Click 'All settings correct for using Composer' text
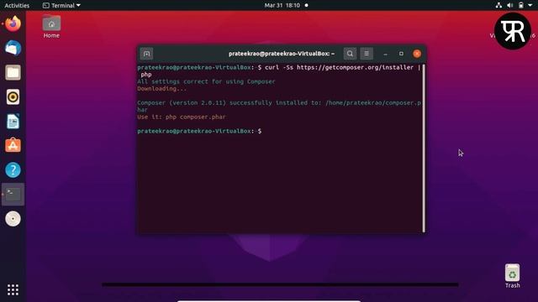This screenshot has height=302, width=538. pos(206,81)
